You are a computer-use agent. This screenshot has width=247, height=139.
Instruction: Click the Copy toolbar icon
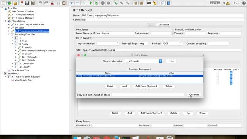click(58, 3)
